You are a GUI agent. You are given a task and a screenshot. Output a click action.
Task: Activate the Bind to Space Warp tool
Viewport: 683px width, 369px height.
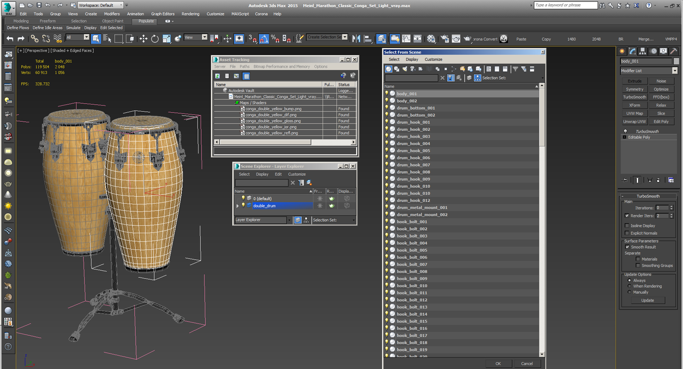pos(58,39)
